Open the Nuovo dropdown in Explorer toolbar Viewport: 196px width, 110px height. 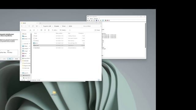coord(24,30)
